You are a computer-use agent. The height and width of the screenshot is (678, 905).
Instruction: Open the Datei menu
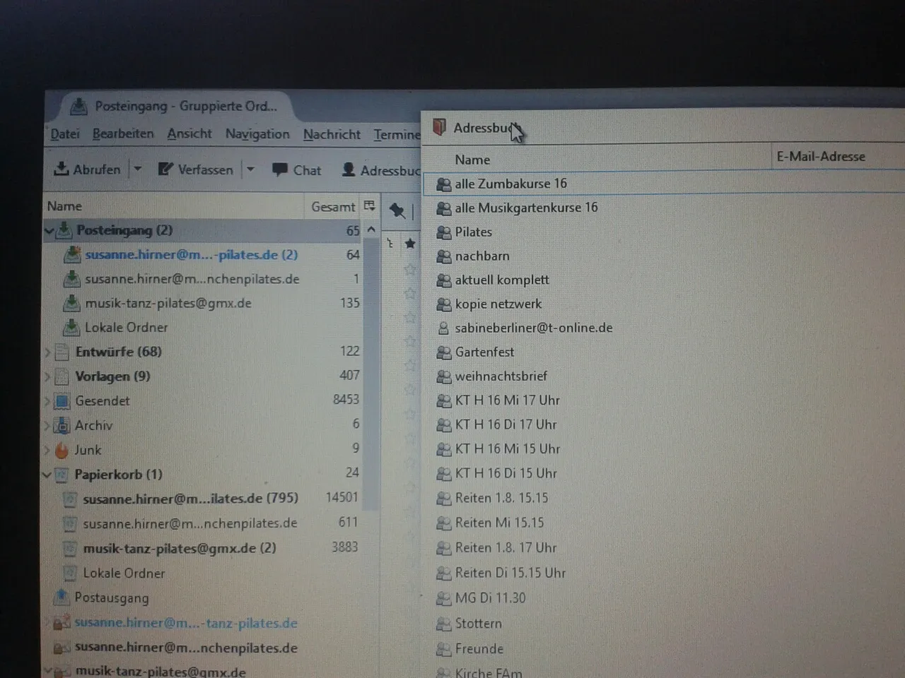65,133
